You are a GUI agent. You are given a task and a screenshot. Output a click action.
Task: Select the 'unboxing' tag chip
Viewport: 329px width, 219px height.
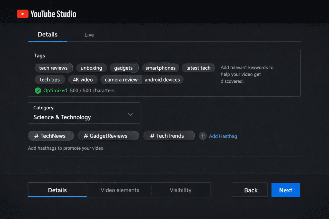coord(91,68)
